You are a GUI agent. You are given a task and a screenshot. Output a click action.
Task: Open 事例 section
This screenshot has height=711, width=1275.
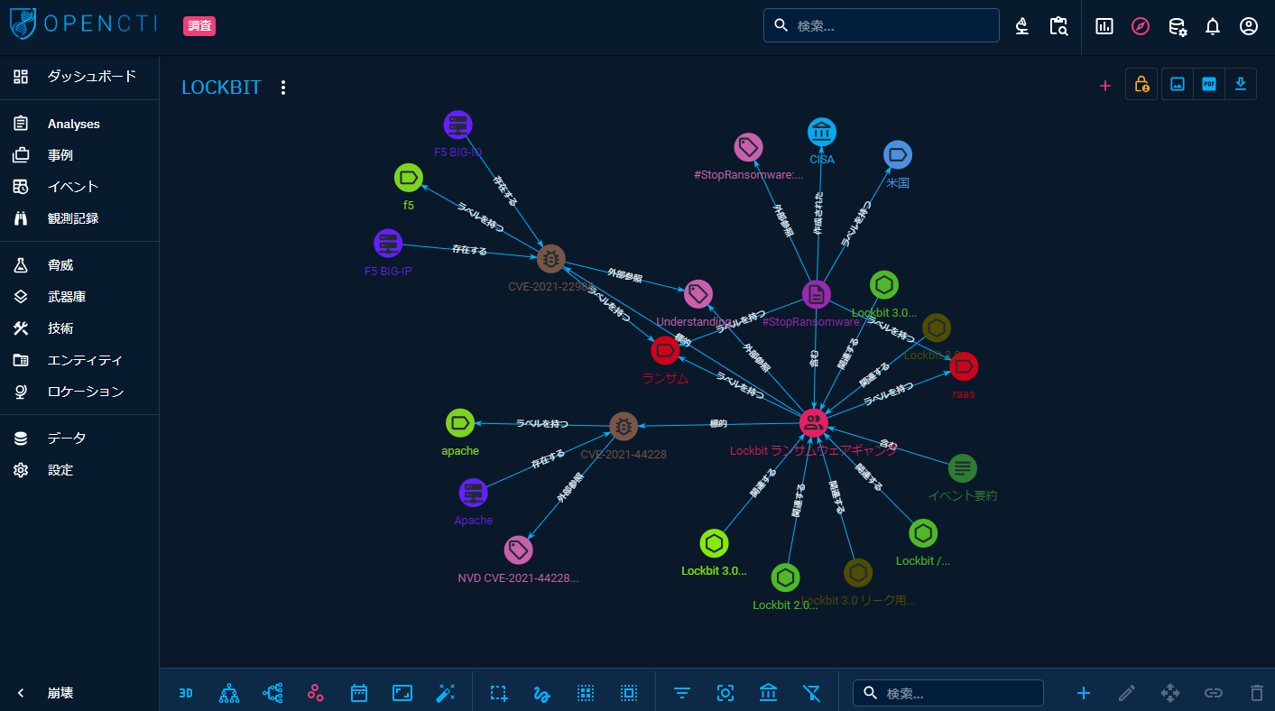point(79,155)
